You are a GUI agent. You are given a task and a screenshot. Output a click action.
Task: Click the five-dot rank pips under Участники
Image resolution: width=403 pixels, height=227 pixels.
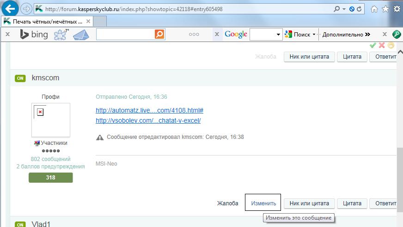51,151
